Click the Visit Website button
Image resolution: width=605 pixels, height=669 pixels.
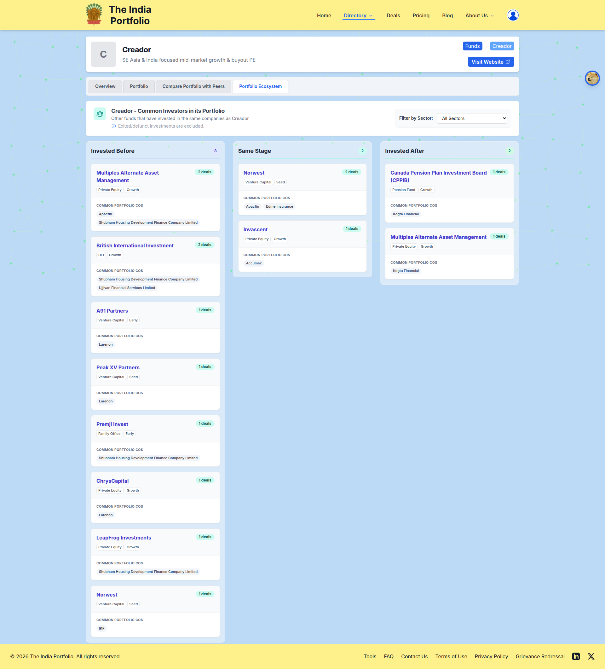[x=491, y=62]
